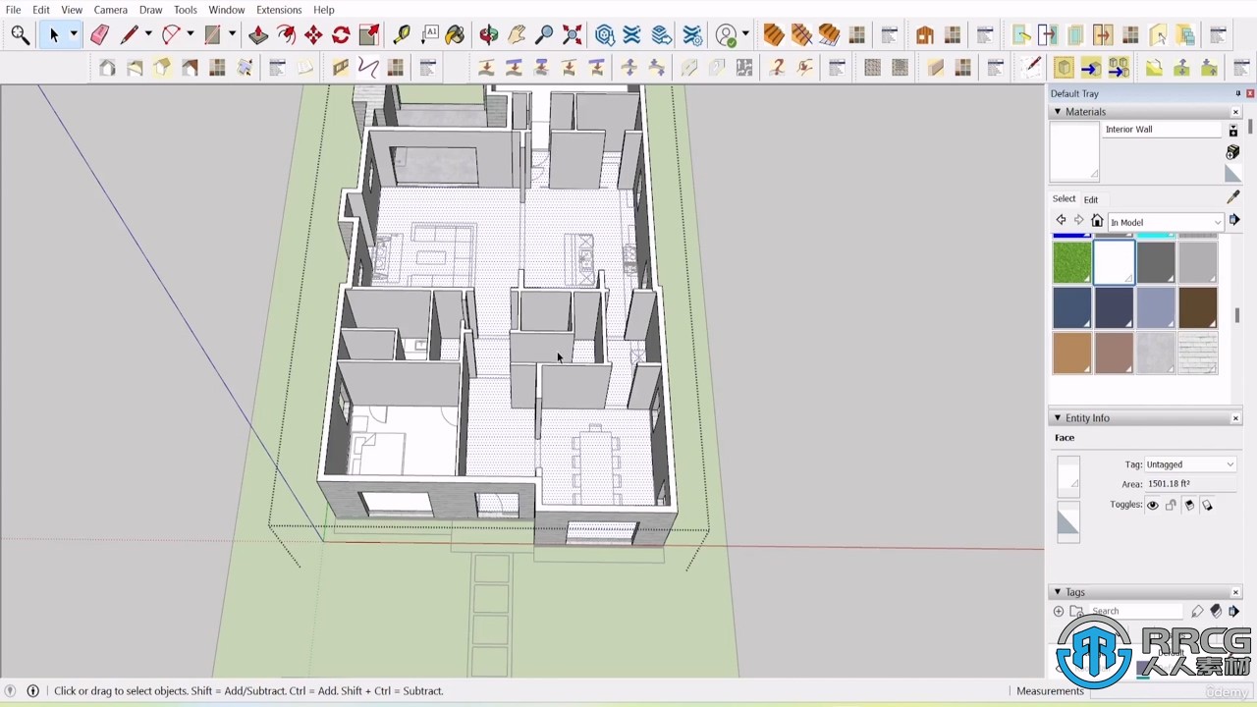Screen dimensions: 1257x707
Task: Open the Tag dropdown showing Untagged
Action: pyautogui.click(x=1189, y=464)
